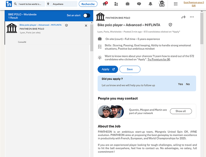Click Lyon, Paris (on site) location text
Viewport: 206px width, 157px height.
point(30,33)
